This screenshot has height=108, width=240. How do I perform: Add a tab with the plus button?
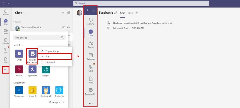pyautogui.click(x=137, y=13)
